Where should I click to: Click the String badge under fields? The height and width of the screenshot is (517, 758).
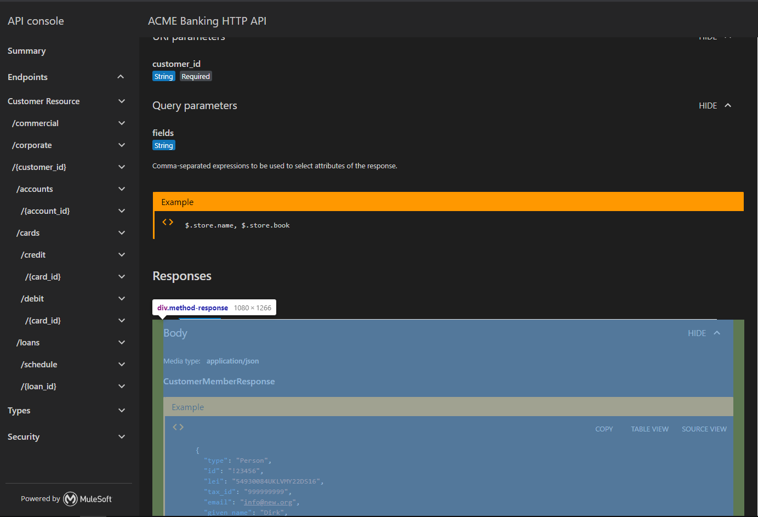click(164, 145)
